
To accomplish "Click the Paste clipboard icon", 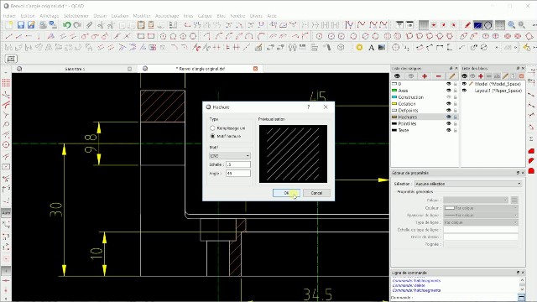I will point(141,25).
